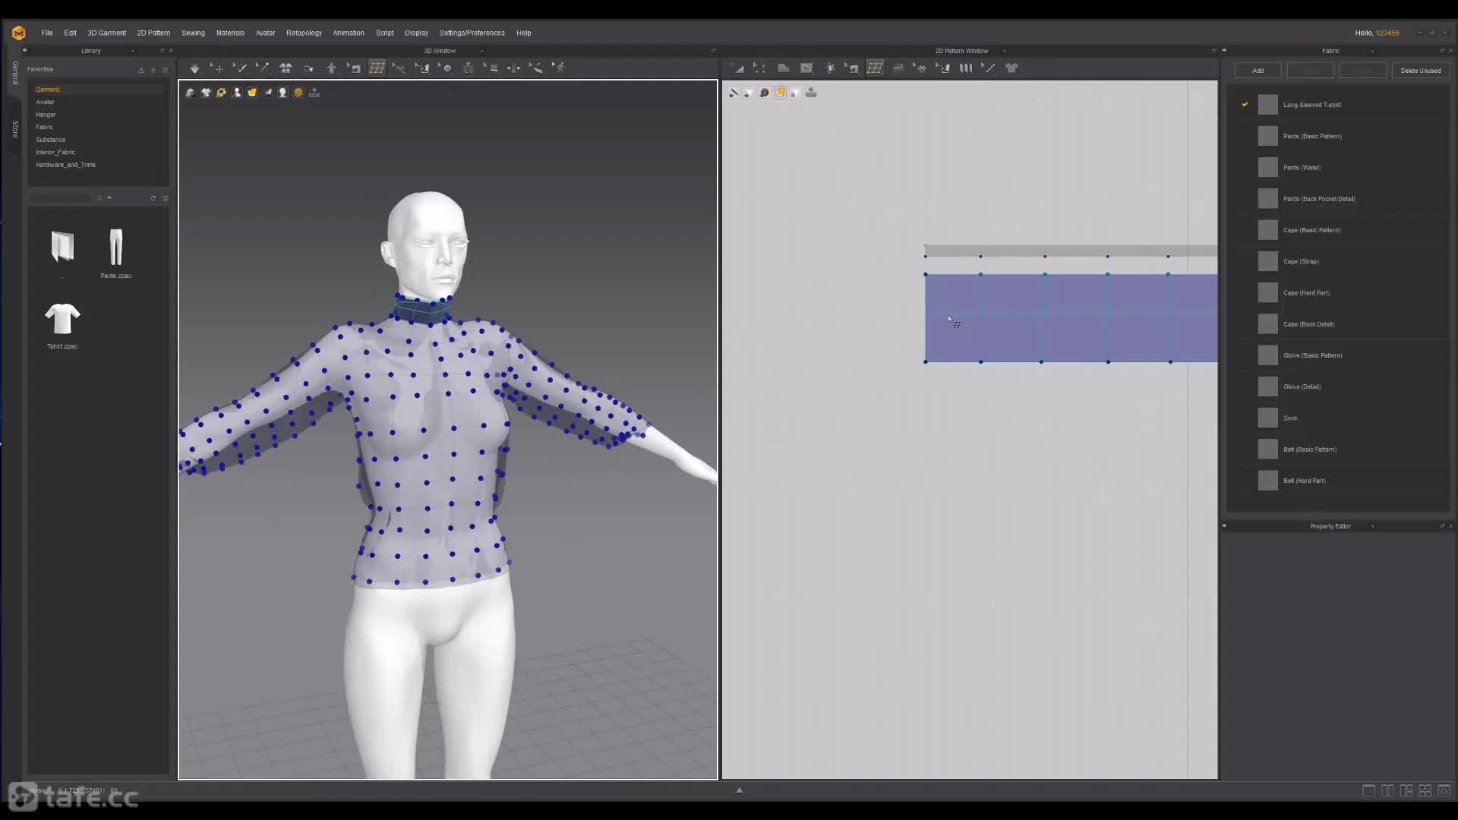Toggle the avatar display icon in the 3D viewport
Screen dimensions: 1458x820
point(237,93)
